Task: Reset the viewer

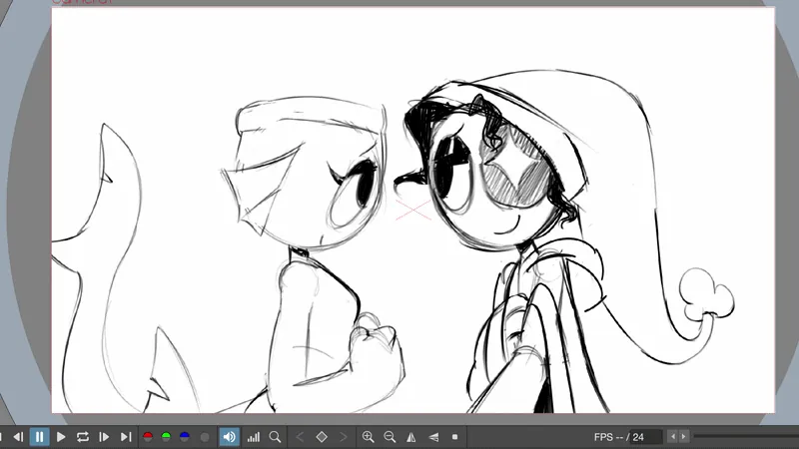Action: click(455, 437)
